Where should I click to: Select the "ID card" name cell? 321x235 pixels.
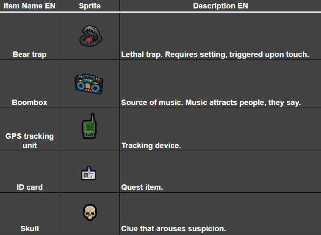[x=30, y=187]
